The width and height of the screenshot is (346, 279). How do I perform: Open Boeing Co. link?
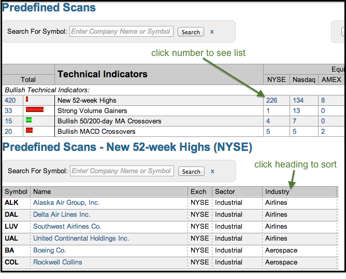(x=49, y=250)
